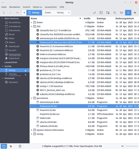Sort by Größe column header
This screenshot has height=149, width=139.
pos(89,18)
